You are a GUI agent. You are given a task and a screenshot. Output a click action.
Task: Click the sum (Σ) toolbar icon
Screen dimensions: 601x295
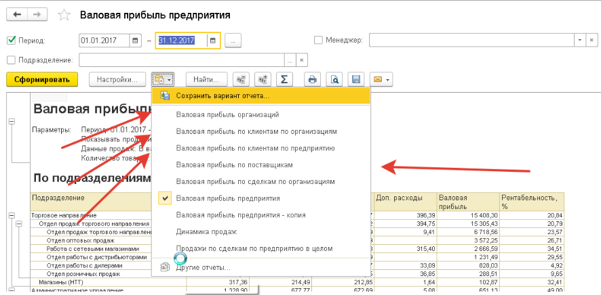point(285,80)
